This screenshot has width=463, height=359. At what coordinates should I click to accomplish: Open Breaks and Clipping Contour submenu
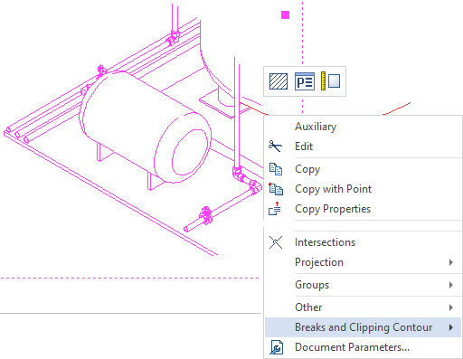coord(363,327)
